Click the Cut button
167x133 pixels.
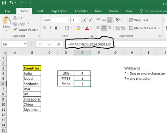[x=18, y=18]
